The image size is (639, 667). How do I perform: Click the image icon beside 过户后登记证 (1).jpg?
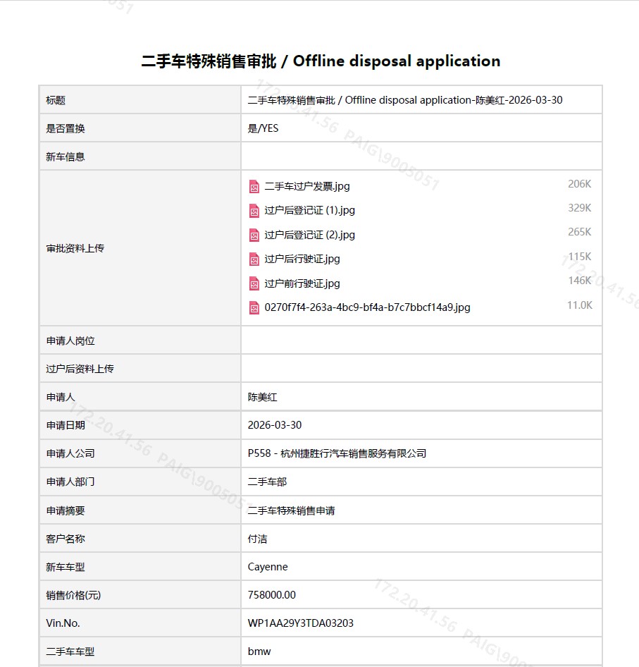[254, 211]
